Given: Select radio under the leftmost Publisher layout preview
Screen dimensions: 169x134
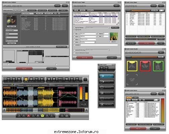Looking at the screenshot, I should (x=8, y=64).
